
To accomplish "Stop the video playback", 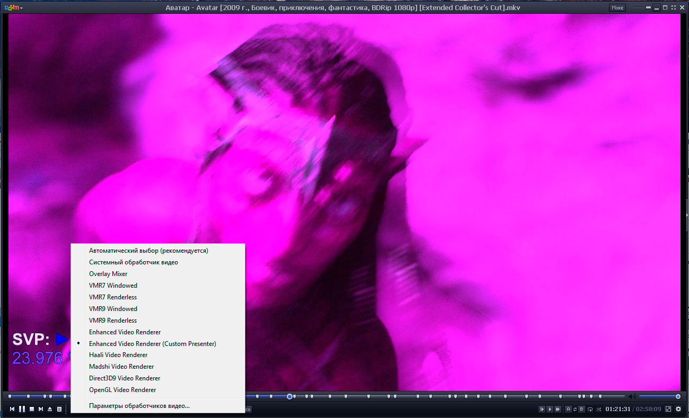I will coord(32,409).
